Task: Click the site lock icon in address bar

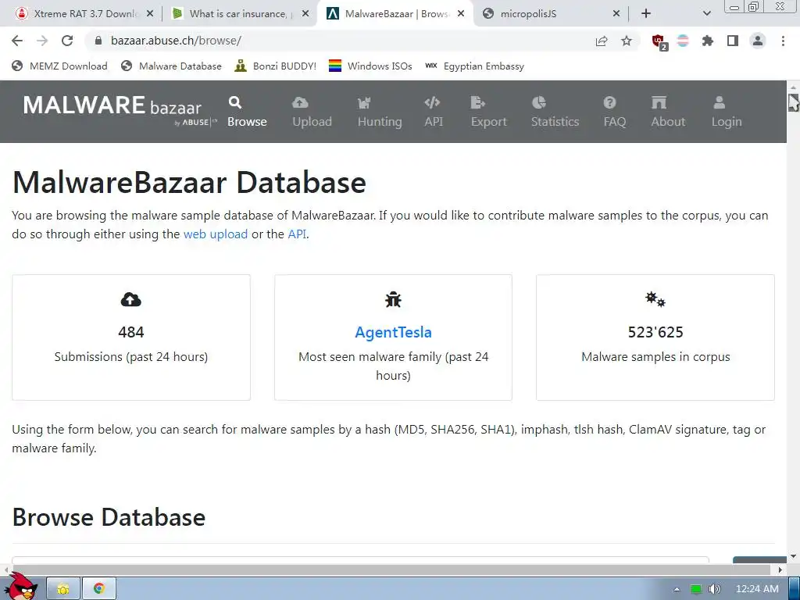Action: 98,41
